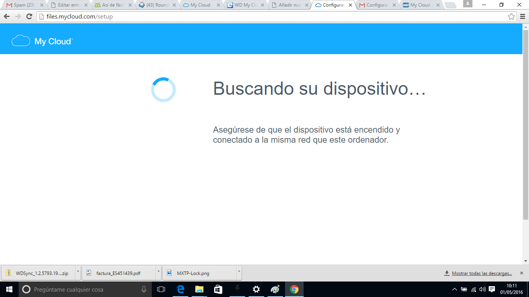This screenshot has height=297, width=529.
Task: Expand options for factura_ES451439.pdf download
Action: [158, 272]
